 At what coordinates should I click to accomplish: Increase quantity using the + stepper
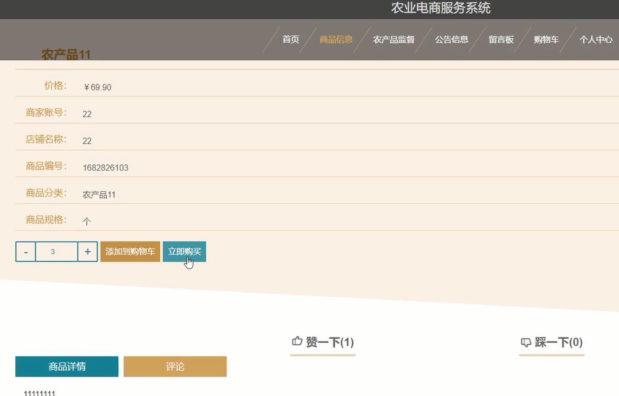pyautogui.click(x=87, y=251)
